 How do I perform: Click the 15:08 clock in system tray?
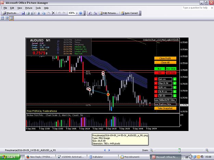208,157
